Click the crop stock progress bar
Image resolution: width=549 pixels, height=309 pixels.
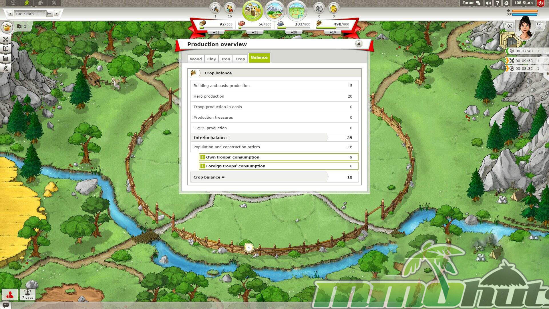pyautogui.click(x=333, y=28)
